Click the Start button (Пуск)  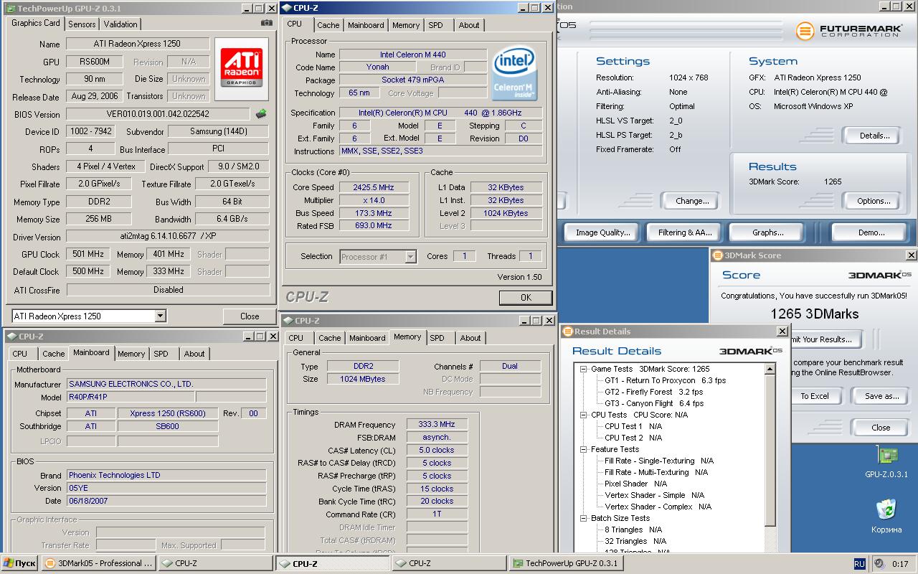click(x=20, y=563)
